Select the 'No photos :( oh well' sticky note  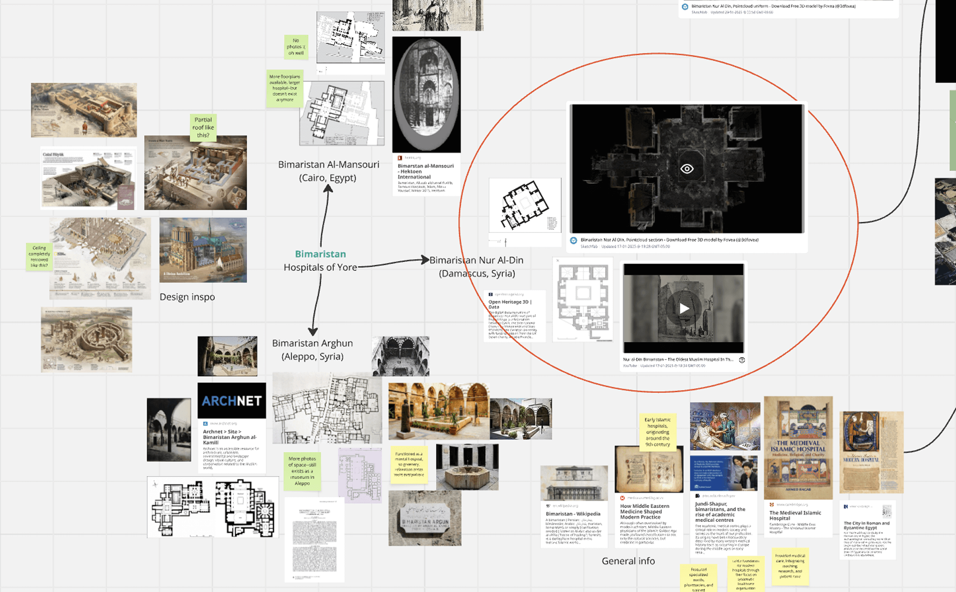[295, 47]
